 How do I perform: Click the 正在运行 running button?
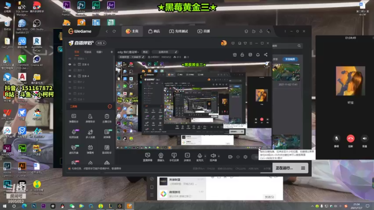pyautogui.click(x=284, y=168)
